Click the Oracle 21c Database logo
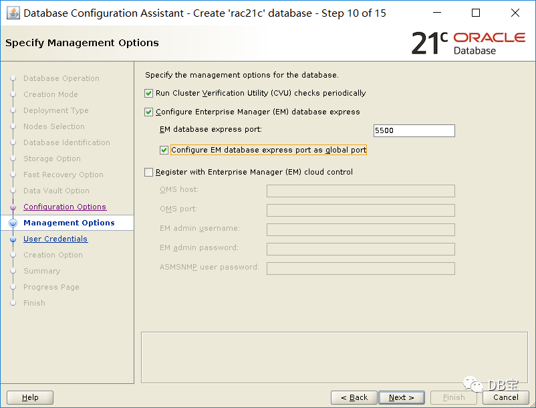536x408 pixels. pyautogui.click(x=468, y=43)
